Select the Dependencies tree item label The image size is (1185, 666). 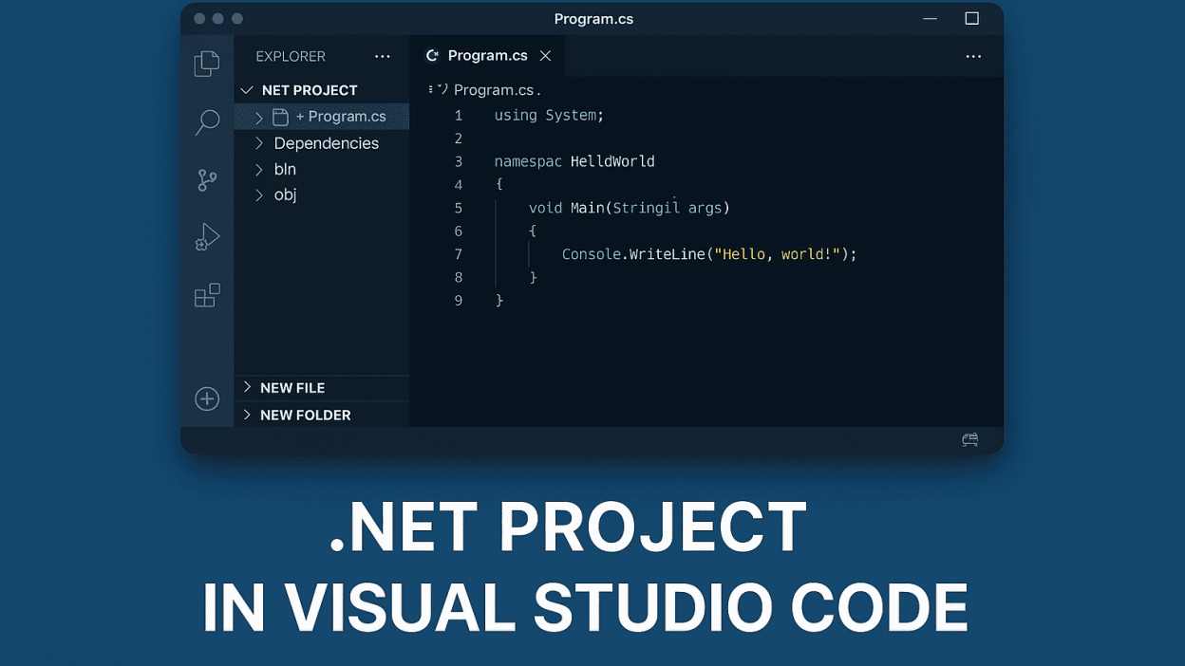(x=327, y=143)
